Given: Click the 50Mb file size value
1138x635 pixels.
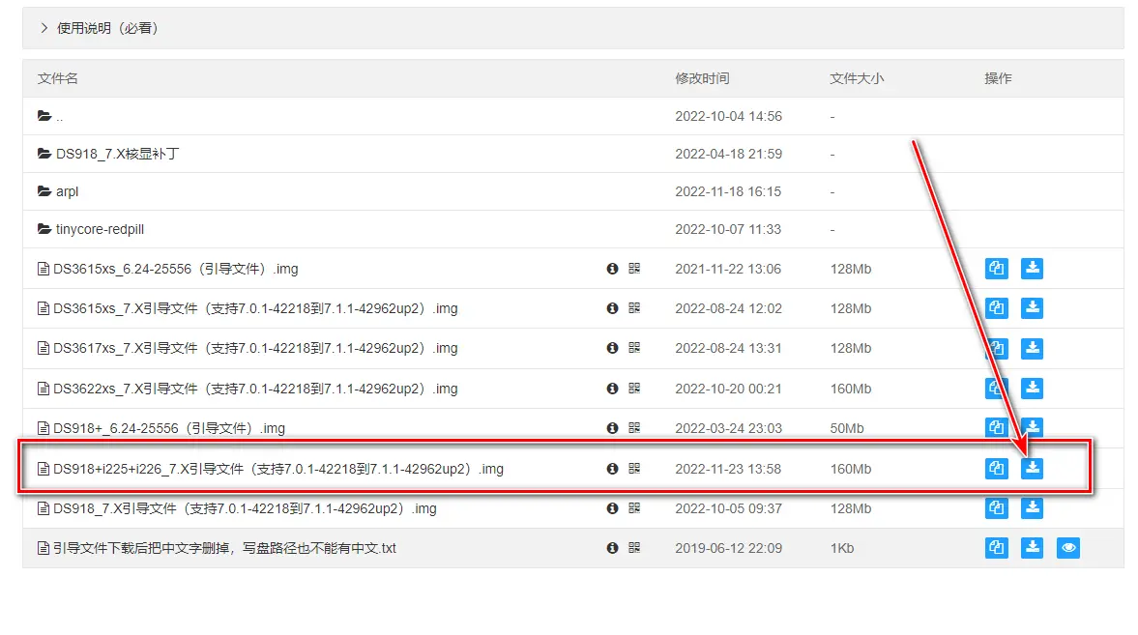Looking at the screenshot, I should coord(847,429).
